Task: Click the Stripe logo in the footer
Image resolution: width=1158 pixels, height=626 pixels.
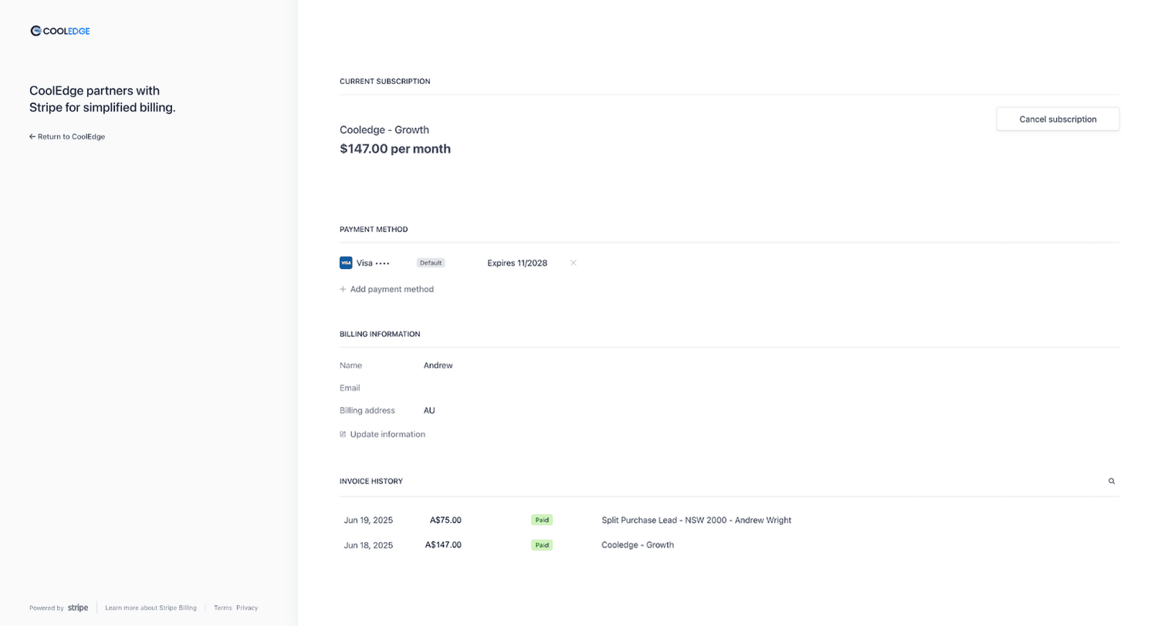Action: pyautogui.click(x=78, y=607)
